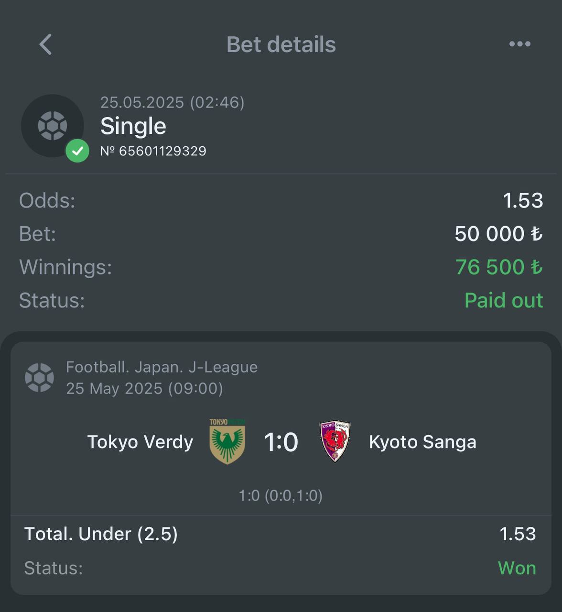562x612 pixels.
Task: Tap the Football. Japan. J-League label
Action: click(162, 367)
